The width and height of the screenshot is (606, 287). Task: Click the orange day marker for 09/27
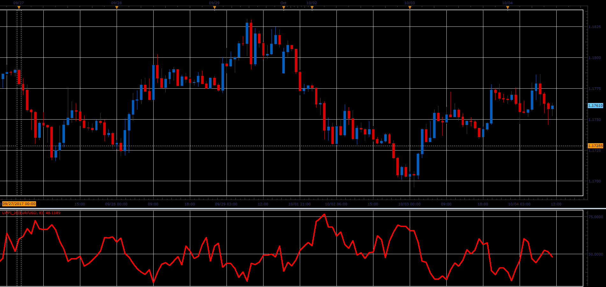[19, 8]
